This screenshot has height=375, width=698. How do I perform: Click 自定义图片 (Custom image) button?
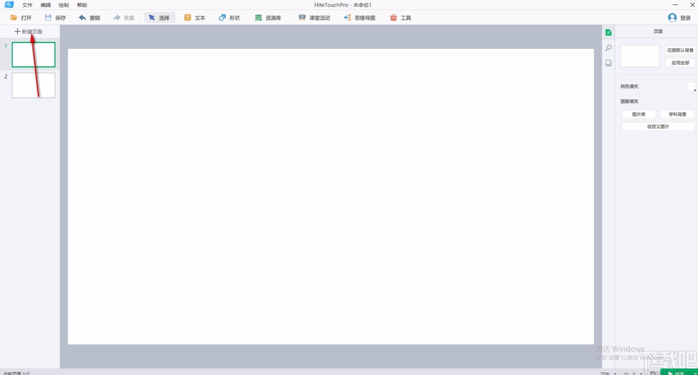tap(658, 126)
